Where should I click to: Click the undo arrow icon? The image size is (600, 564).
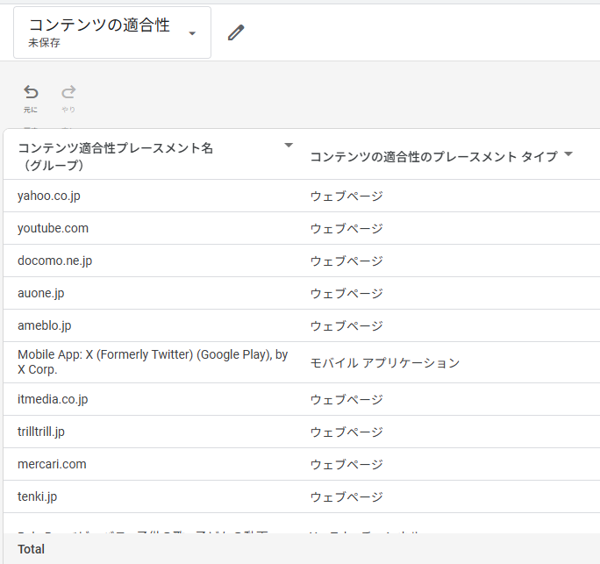pos(31,92)
